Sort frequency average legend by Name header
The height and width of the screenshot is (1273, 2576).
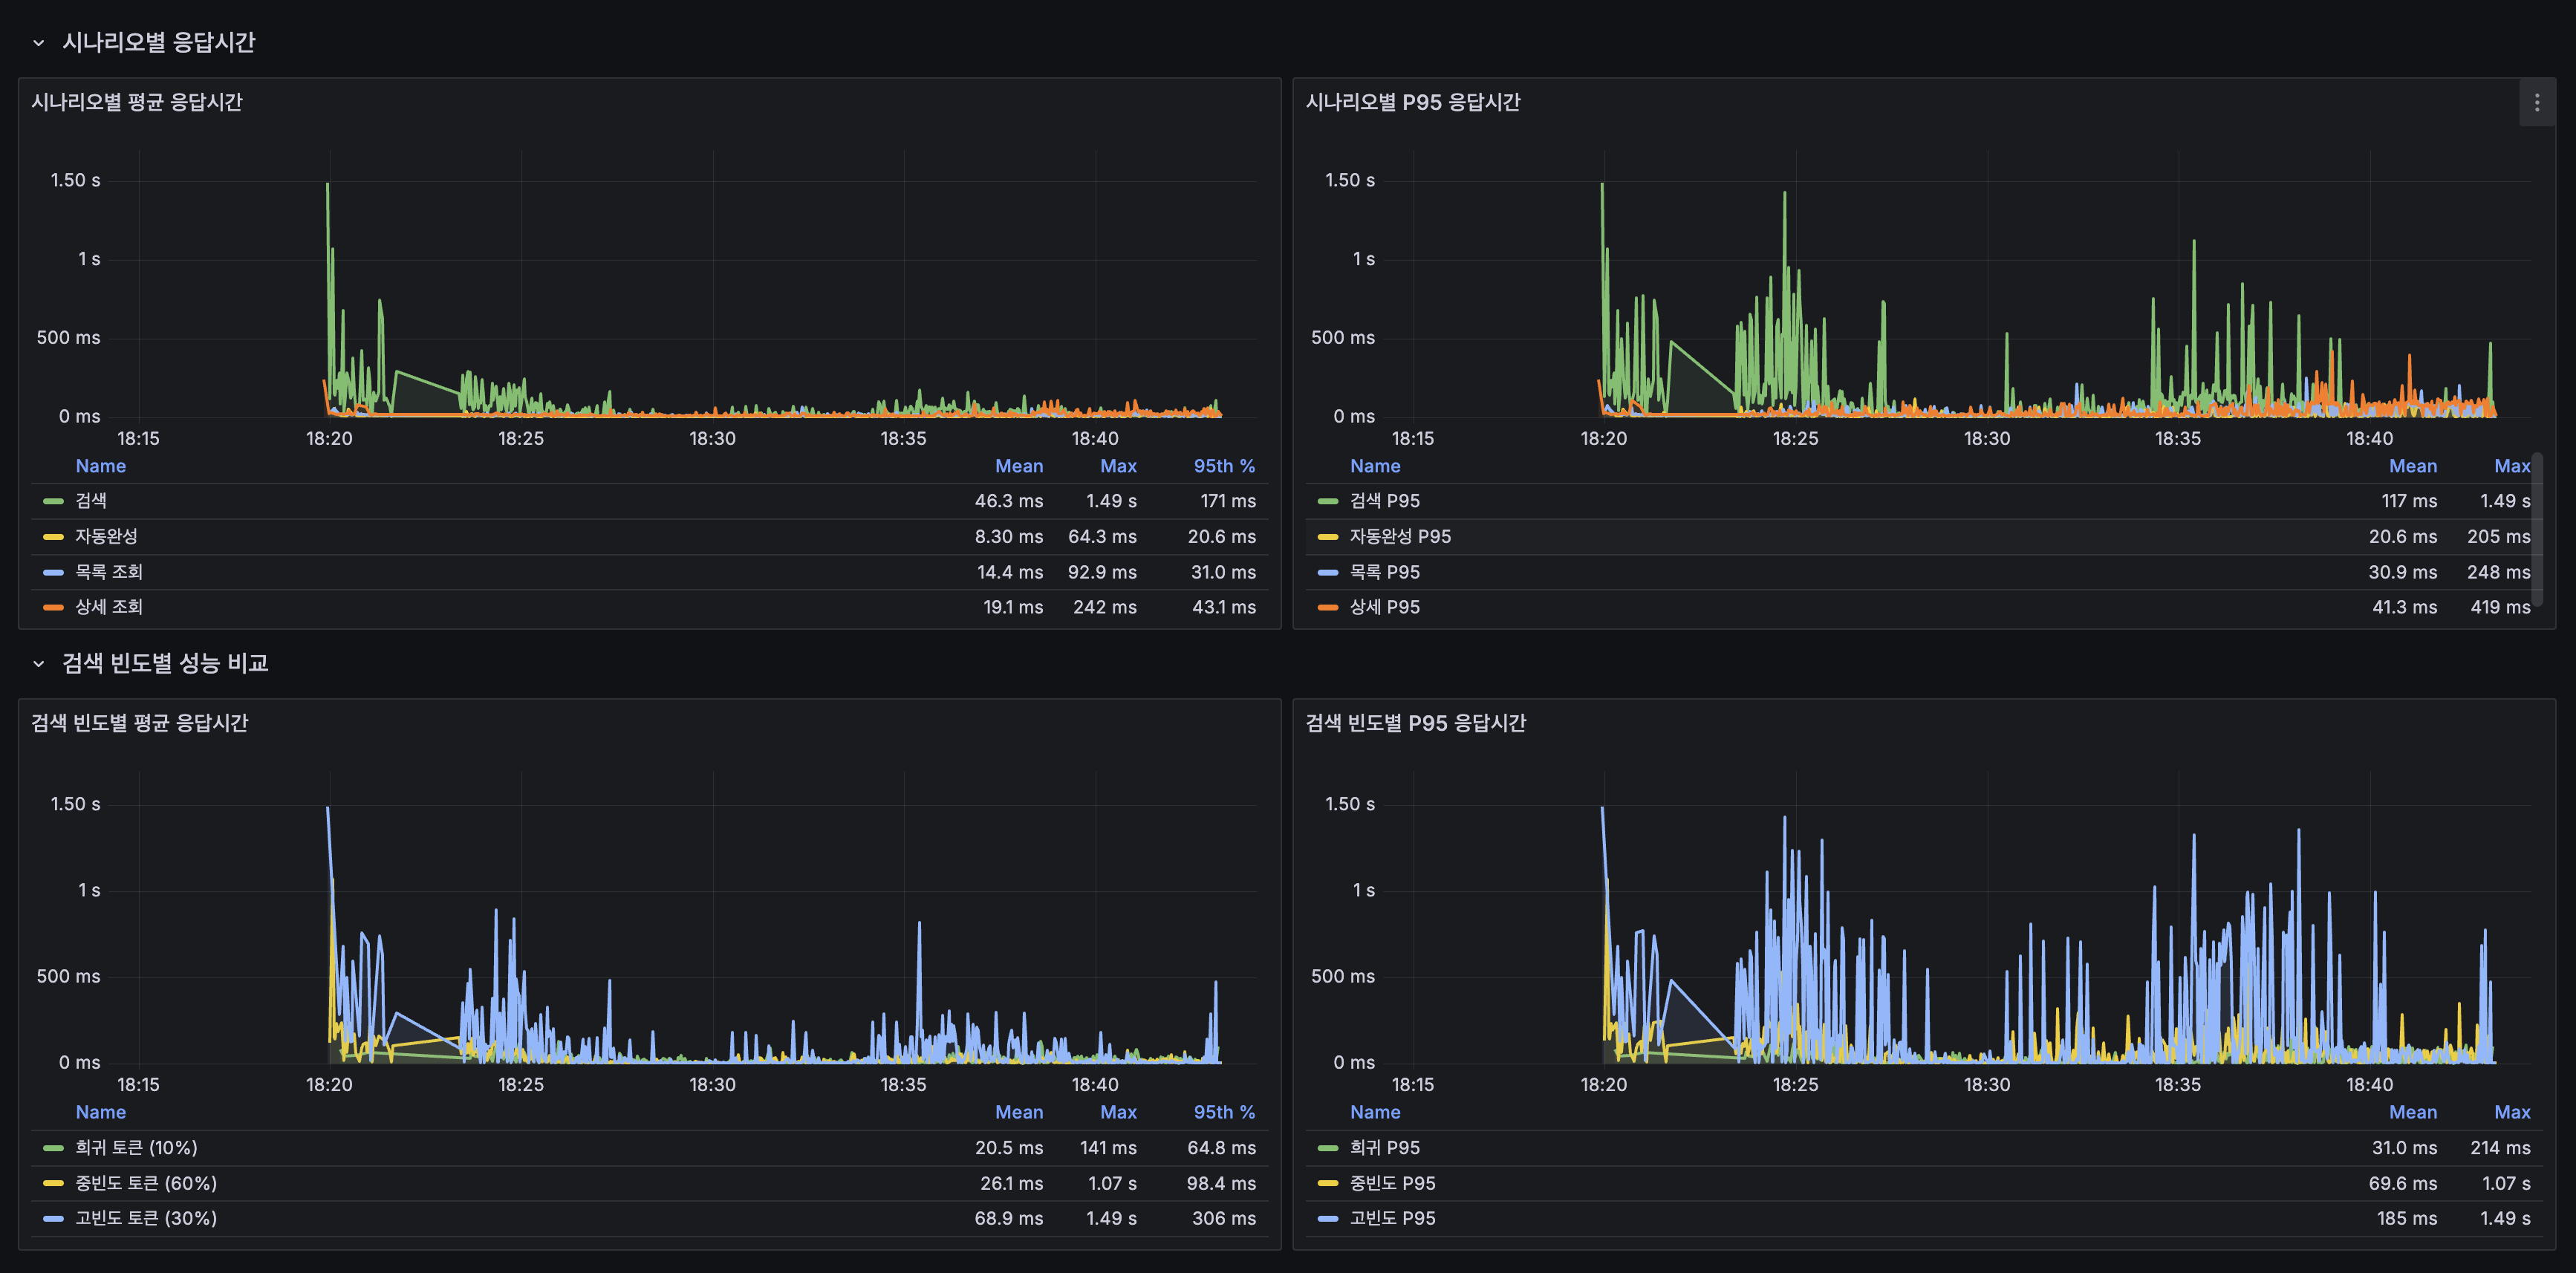click(x=100, y=1112)
